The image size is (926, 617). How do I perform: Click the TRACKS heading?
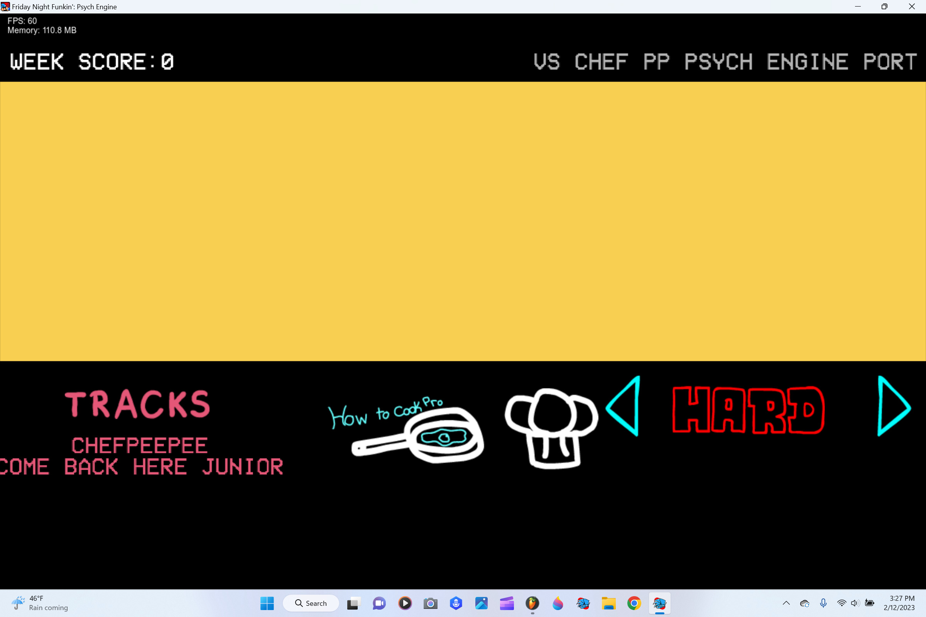point(137,404)
